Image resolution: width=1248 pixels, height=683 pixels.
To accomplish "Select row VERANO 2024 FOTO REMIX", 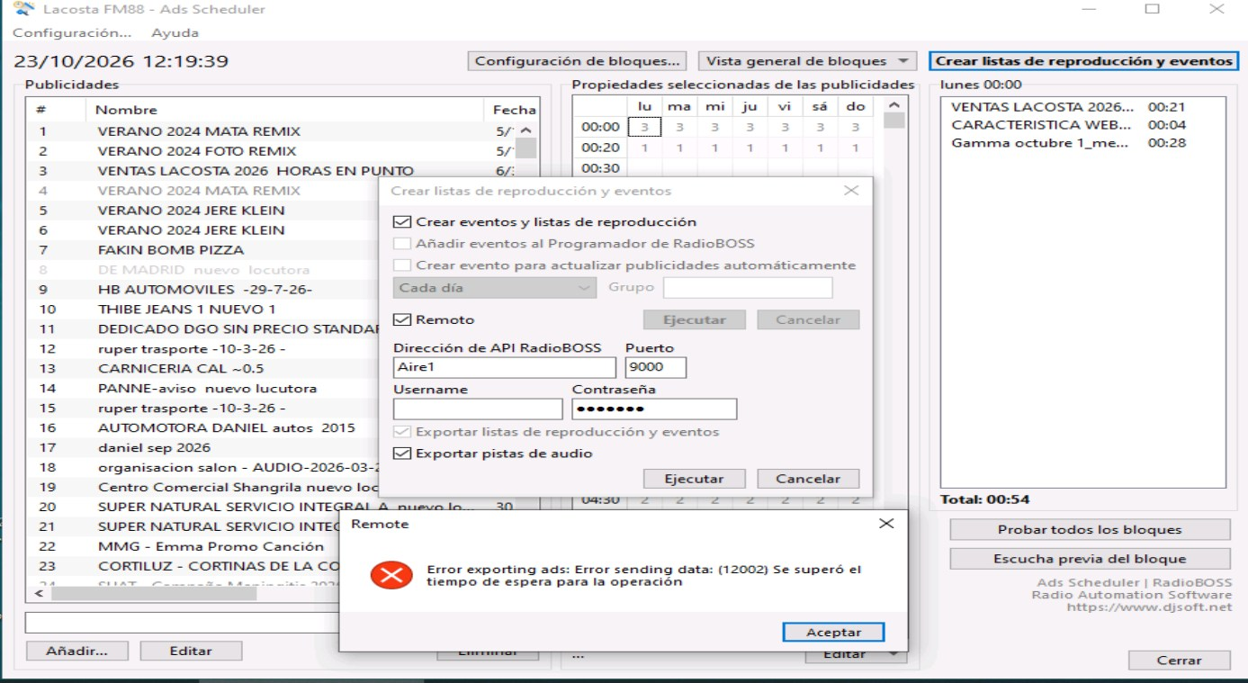I will pyautogui.click(x=270, y=150).
